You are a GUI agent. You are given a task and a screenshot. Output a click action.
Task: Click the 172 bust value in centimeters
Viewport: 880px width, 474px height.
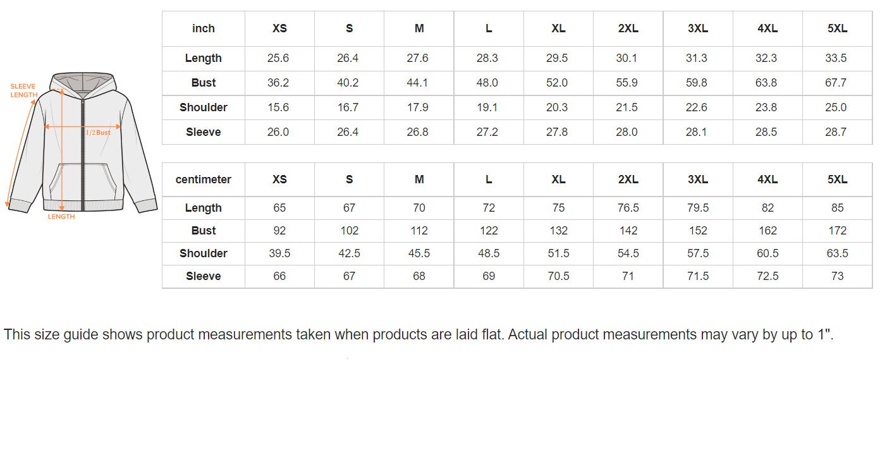pos(837,231)
